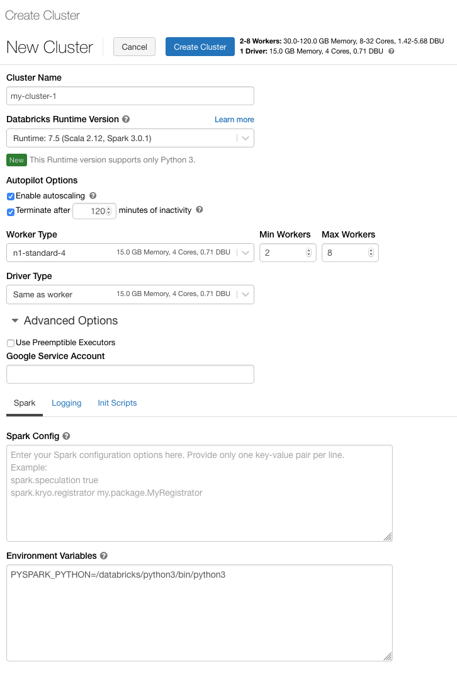The width and height of the screenshot is (457, 686).
Task: Click Spark Config help icon
Action: point(66,436)
